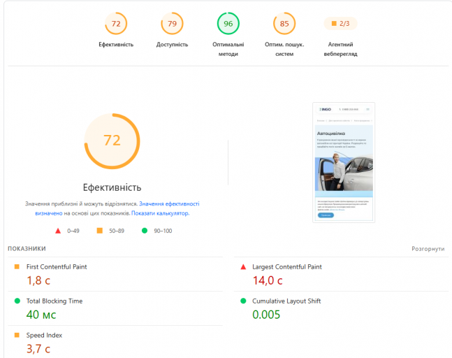The image size is (452, 358).
Task: Click the green dot beside Cumulative Layout Shift
Action: point(243,301)
